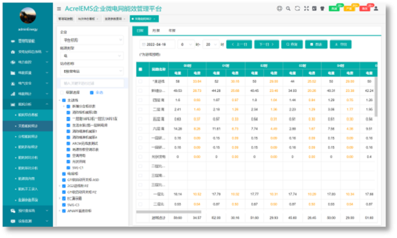Collapse the 主进线 tree node arrow
This screenshot has width=397, height=238.
coord(60,100)
